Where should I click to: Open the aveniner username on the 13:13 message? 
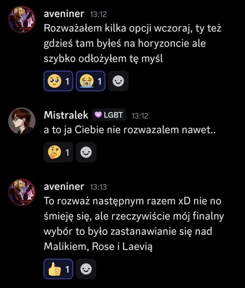tap(64, 186)
